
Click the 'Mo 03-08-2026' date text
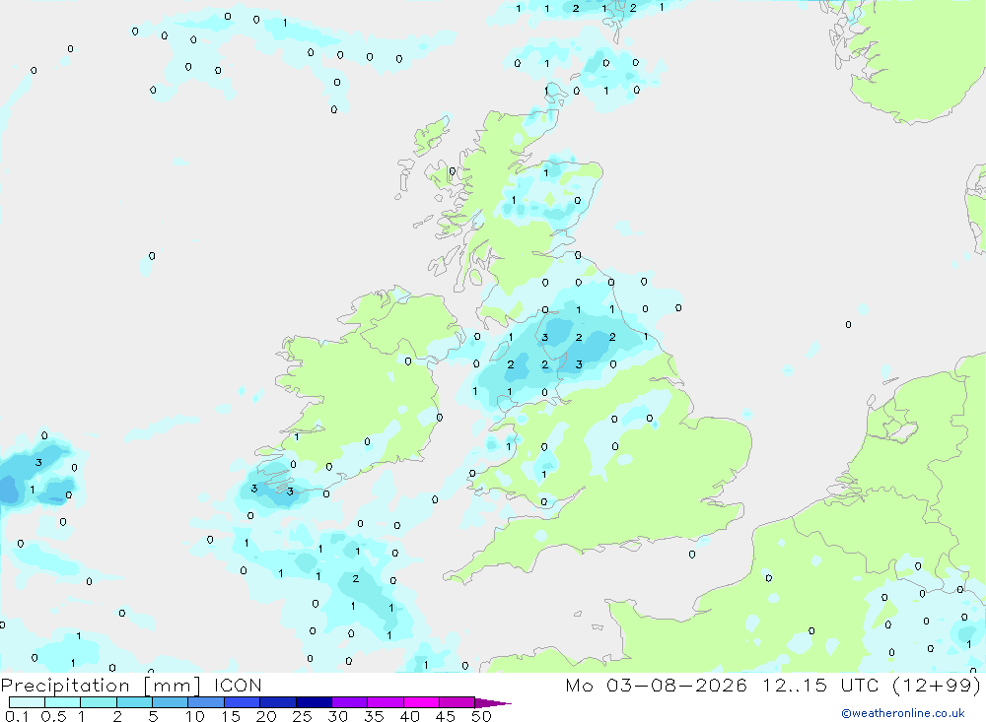(x=656, y=685)
